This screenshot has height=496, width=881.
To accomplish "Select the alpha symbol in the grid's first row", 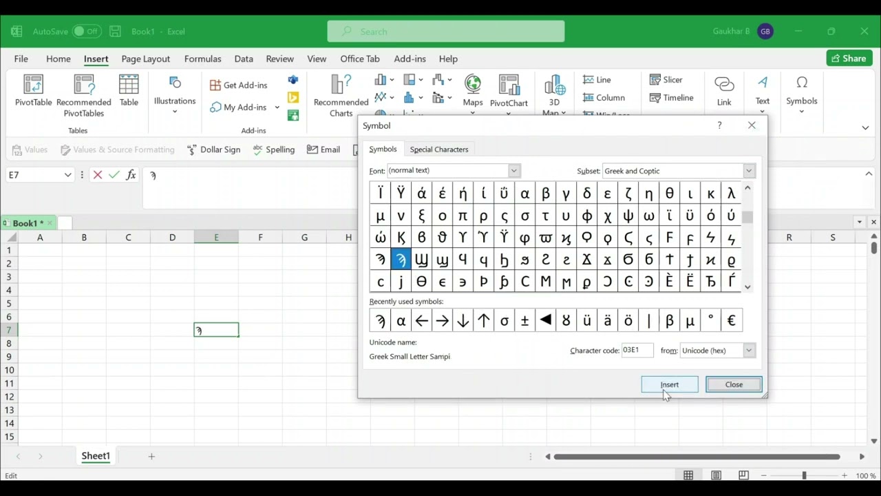I will [524, 194].
